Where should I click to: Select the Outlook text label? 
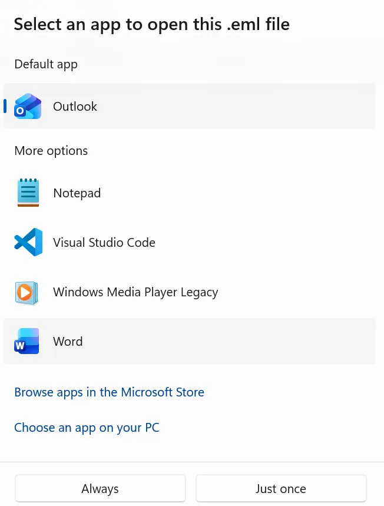pyautogui.click(x=75, y=107)
